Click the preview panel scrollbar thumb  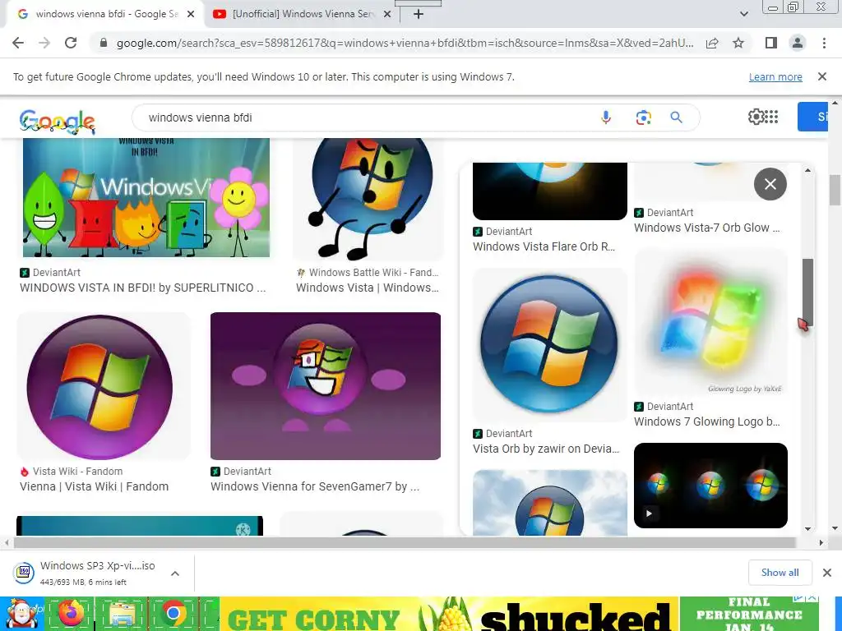[807, 292]
